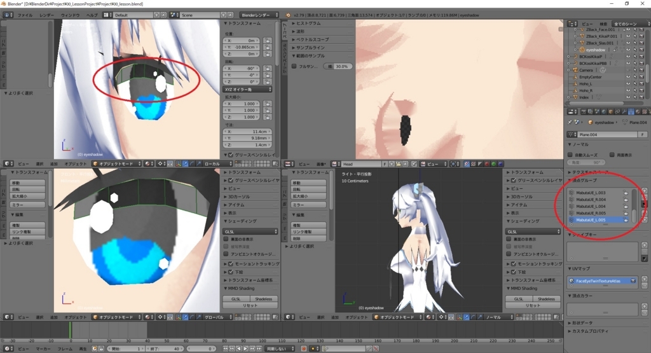Screen dimensions: 651x353
Task: Expand the ヒストグラム panel
Action: 307,24
